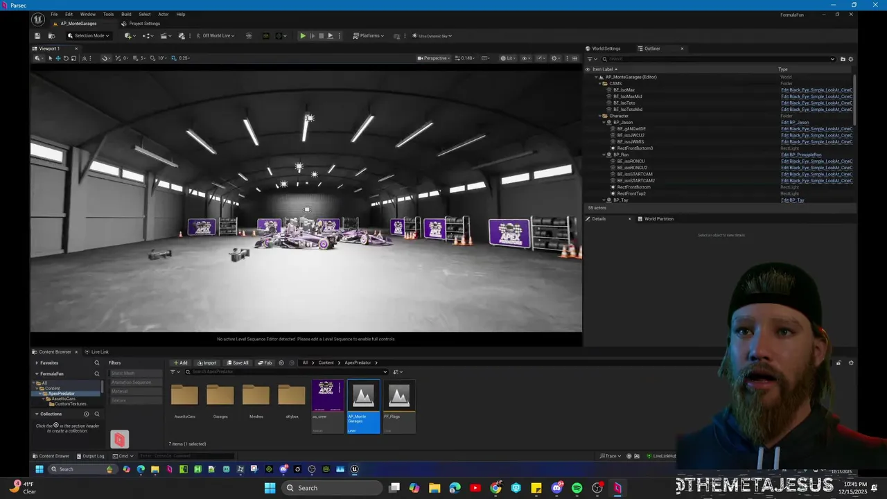This screenshot has width=887, height=499.
Task: Select the AssettoCars folder thumbnail
Action: click(184, 396)
